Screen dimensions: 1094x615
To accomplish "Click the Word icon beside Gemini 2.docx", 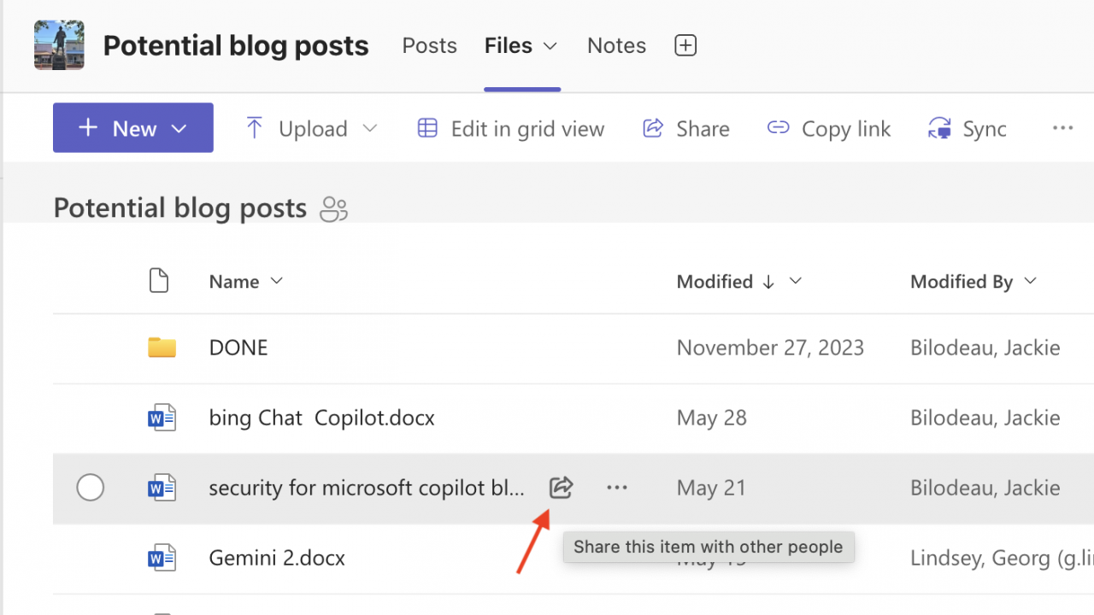I will pos(162,557).
